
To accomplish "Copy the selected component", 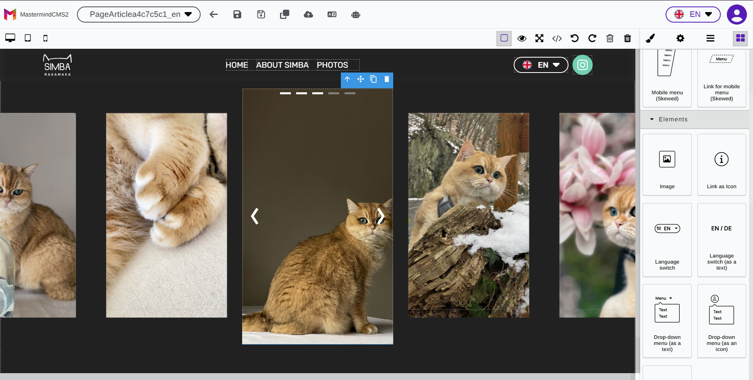I will tap(373, 79).
